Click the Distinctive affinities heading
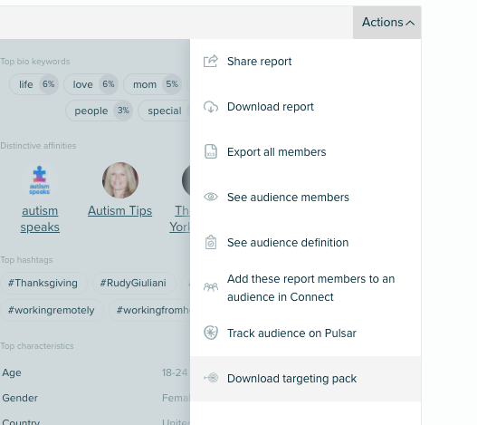 pyautogui.click(x=38, y=146)
